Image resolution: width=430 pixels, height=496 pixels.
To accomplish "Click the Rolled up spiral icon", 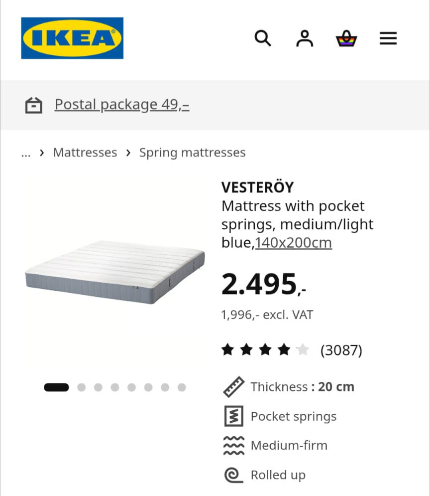I will coord(233,475).
